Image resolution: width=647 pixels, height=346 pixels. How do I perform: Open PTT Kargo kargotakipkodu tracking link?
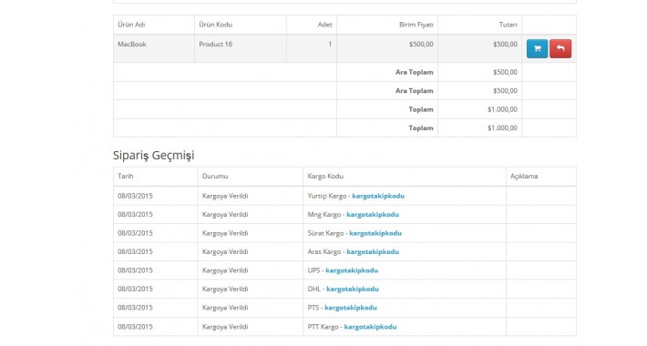(370, 327)
